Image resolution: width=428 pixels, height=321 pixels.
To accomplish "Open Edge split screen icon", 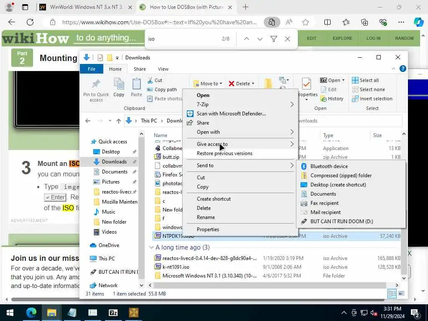I will [327, 23].
